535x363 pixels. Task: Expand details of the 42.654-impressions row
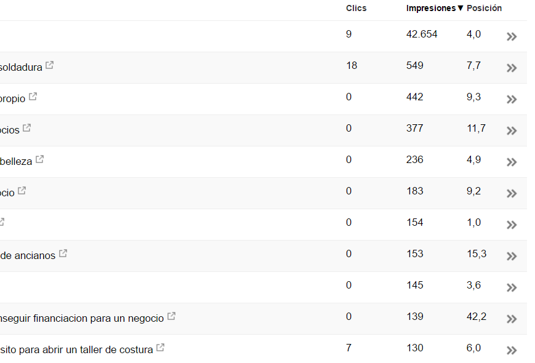tap(512, 36)
